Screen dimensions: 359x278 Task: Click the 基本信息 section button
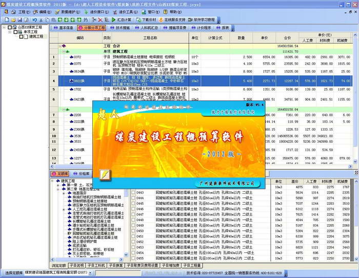pos(64,28)
